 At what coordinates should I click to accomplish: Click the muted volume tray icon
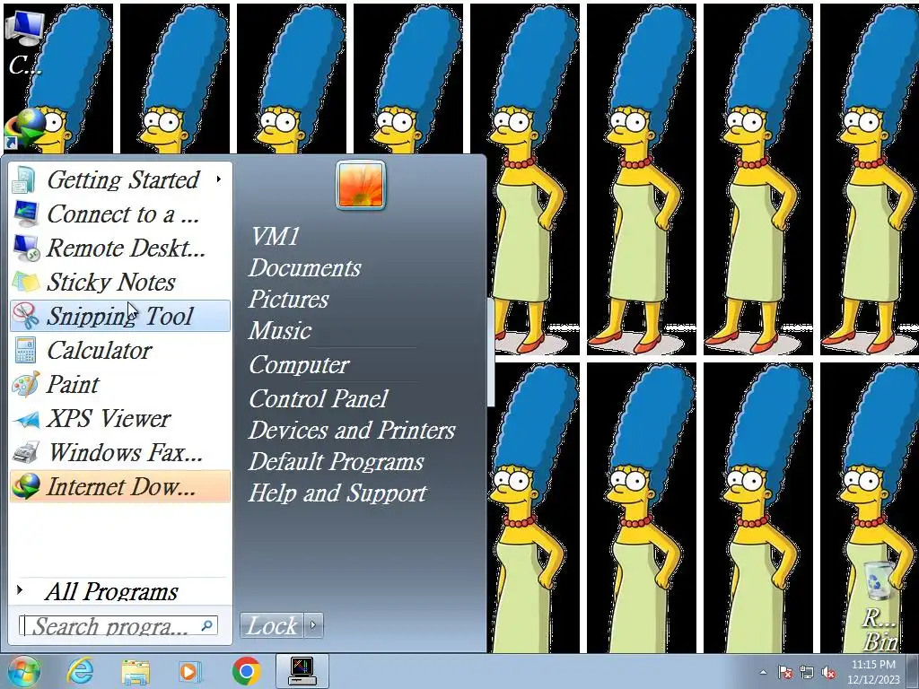828,673
